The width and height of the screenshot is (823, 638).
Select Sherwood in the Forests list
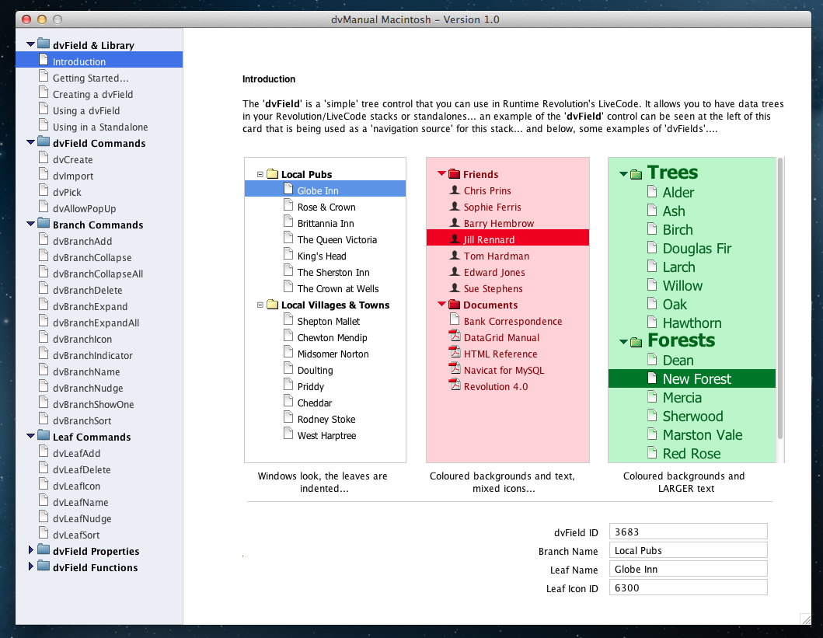pyautogui.click(x=692, y=417)
